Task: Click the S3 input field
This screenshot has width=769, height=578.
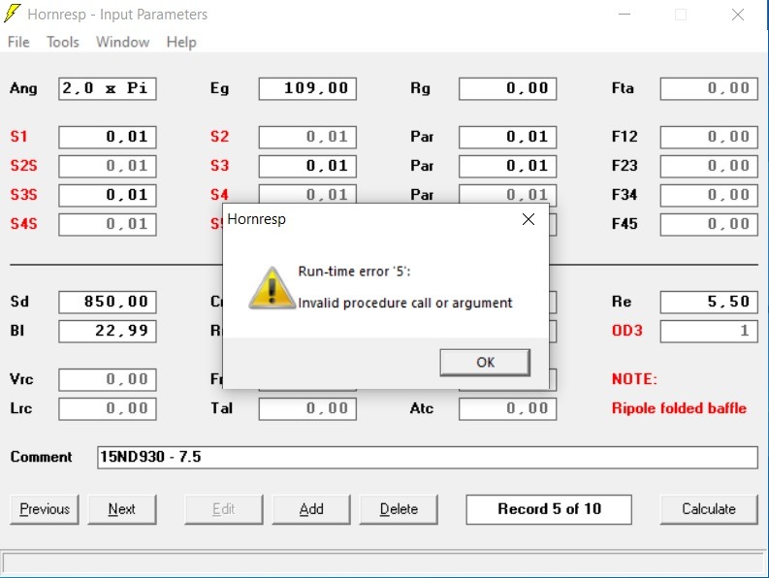Action: [x=307, y=166]
